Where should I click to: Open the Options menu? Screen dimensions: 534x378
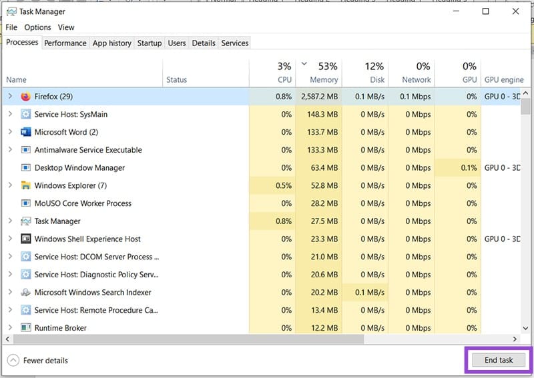coord(37,27)
